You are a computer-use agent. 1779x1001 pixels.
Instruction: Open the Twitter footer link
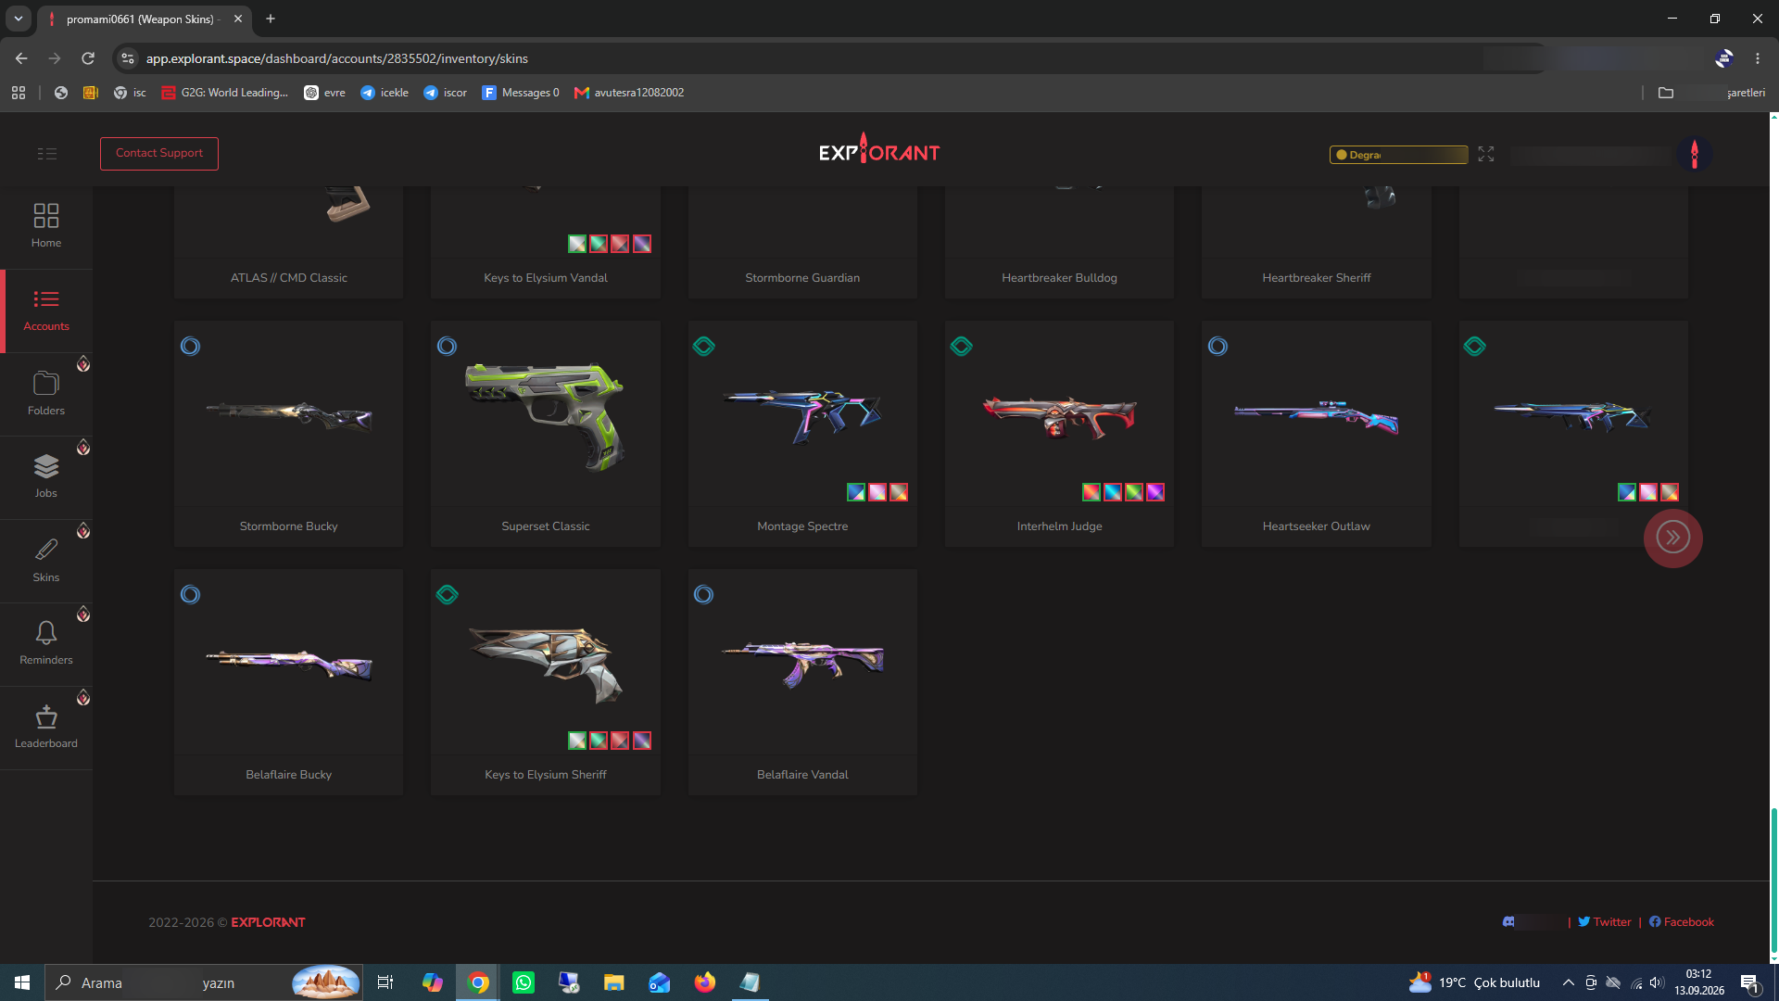(1605, 922)
